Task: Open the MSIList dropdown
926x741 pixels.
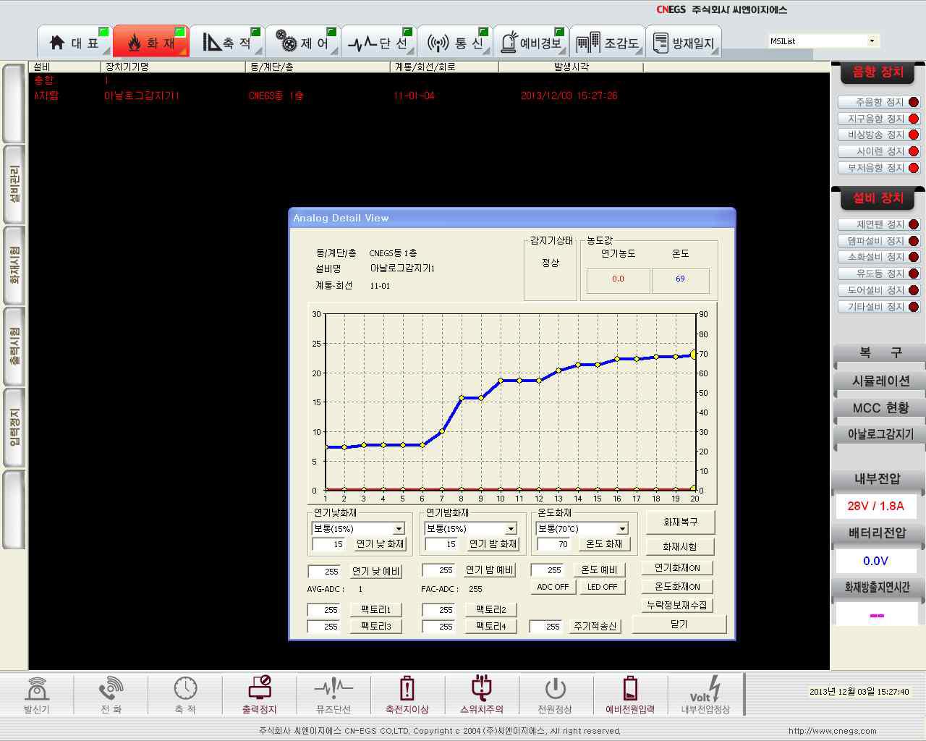Action: tap(872, 41)
